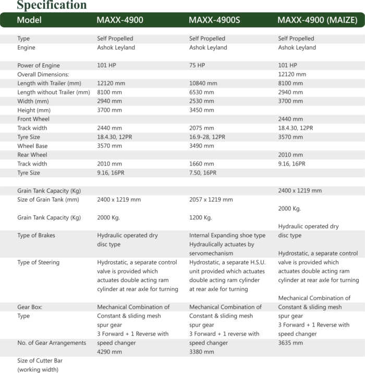The image size is (365, 373).
Task: Click the "Specification" heading
Action: (x=52, y=5)
